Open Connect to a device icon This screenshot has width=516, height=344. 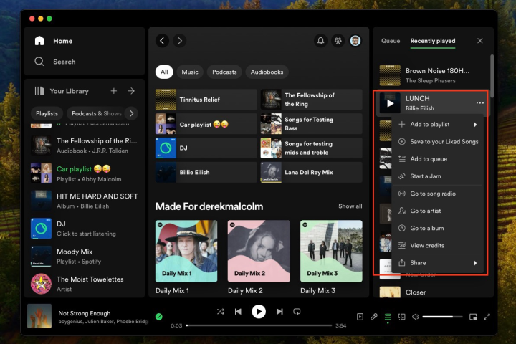(401, 317)
